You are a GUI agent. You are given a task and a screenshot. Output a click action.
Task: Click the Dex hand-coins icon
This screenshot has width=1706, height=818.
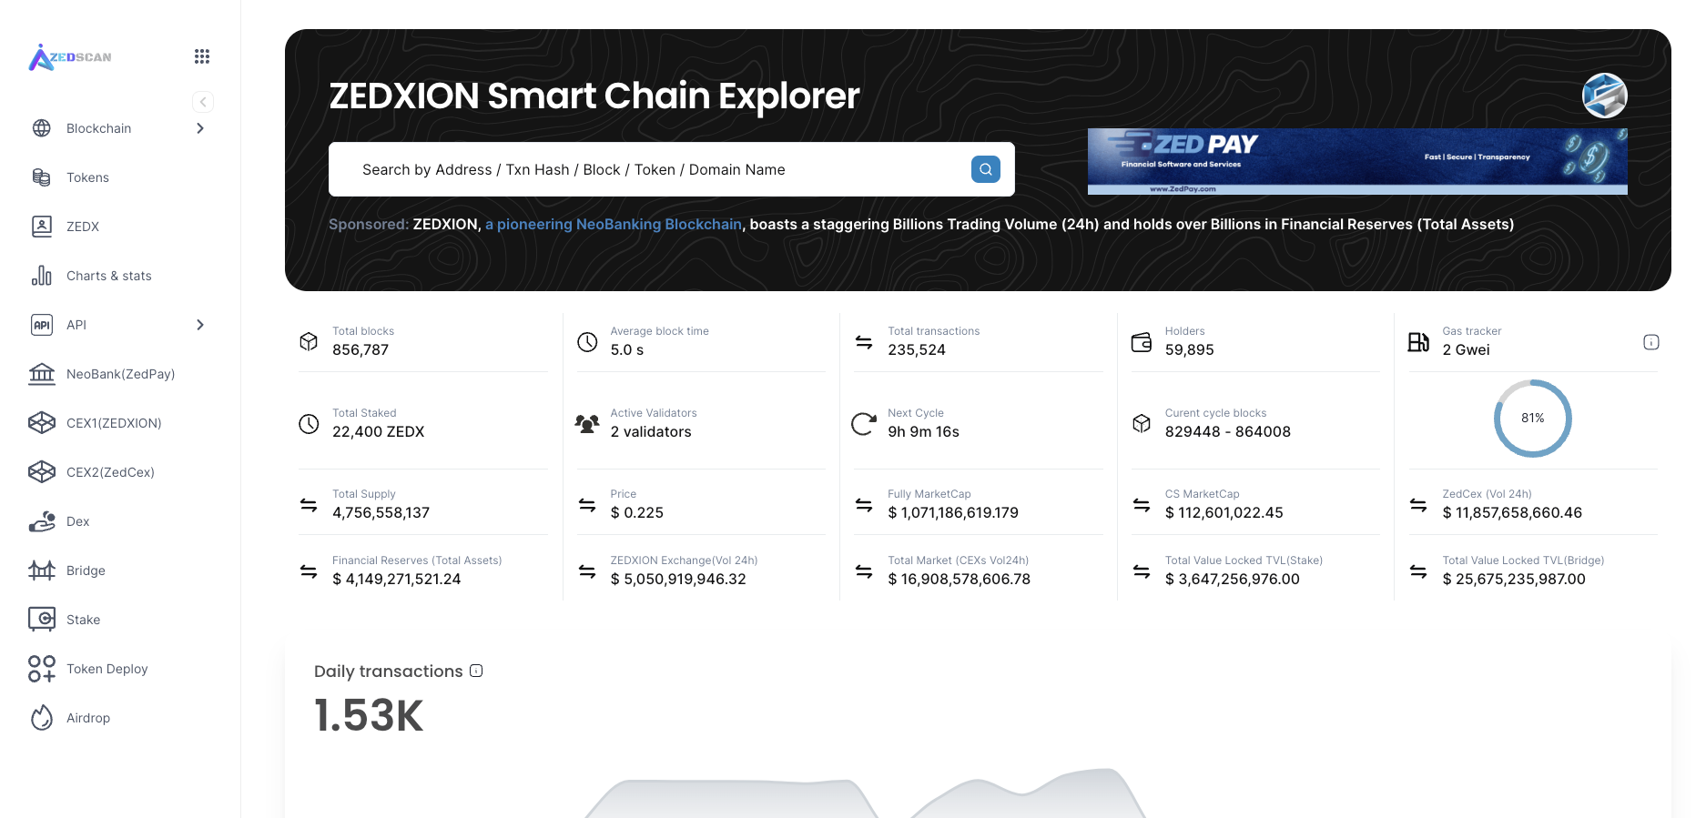point(42,521)
